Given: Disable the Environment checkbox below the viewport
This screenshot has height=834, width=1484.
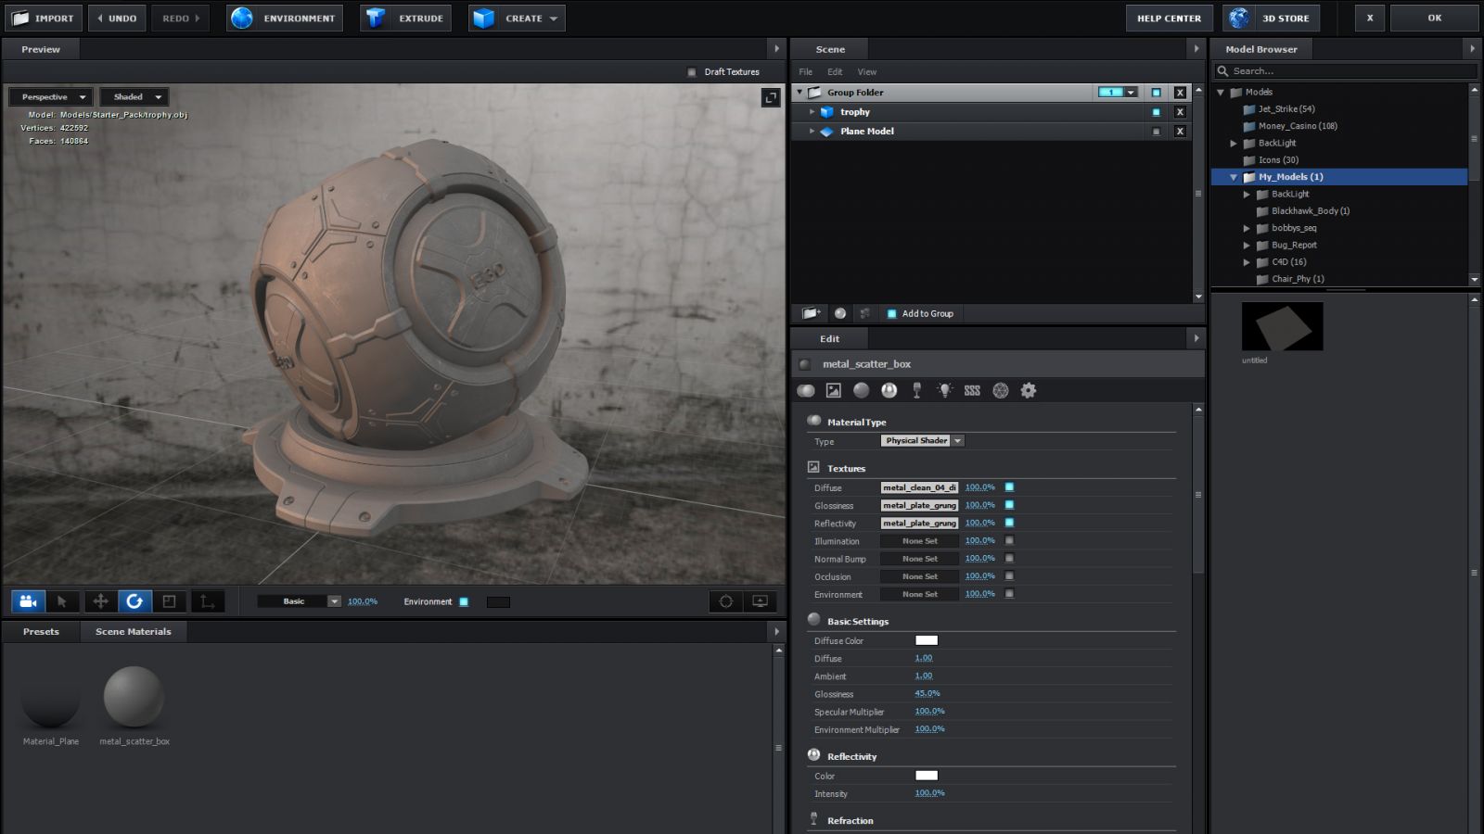Looking at the screenshot, I should [x=464, y=600].
